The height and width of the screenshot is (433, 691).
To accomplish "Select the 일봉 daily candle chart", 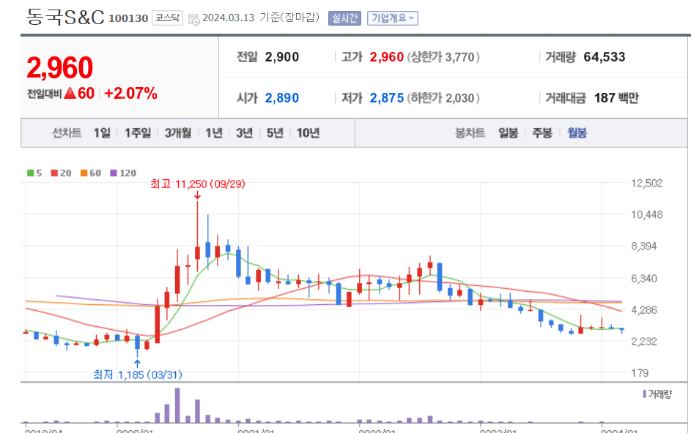I will pyautogui.click(x=508, y=133).
